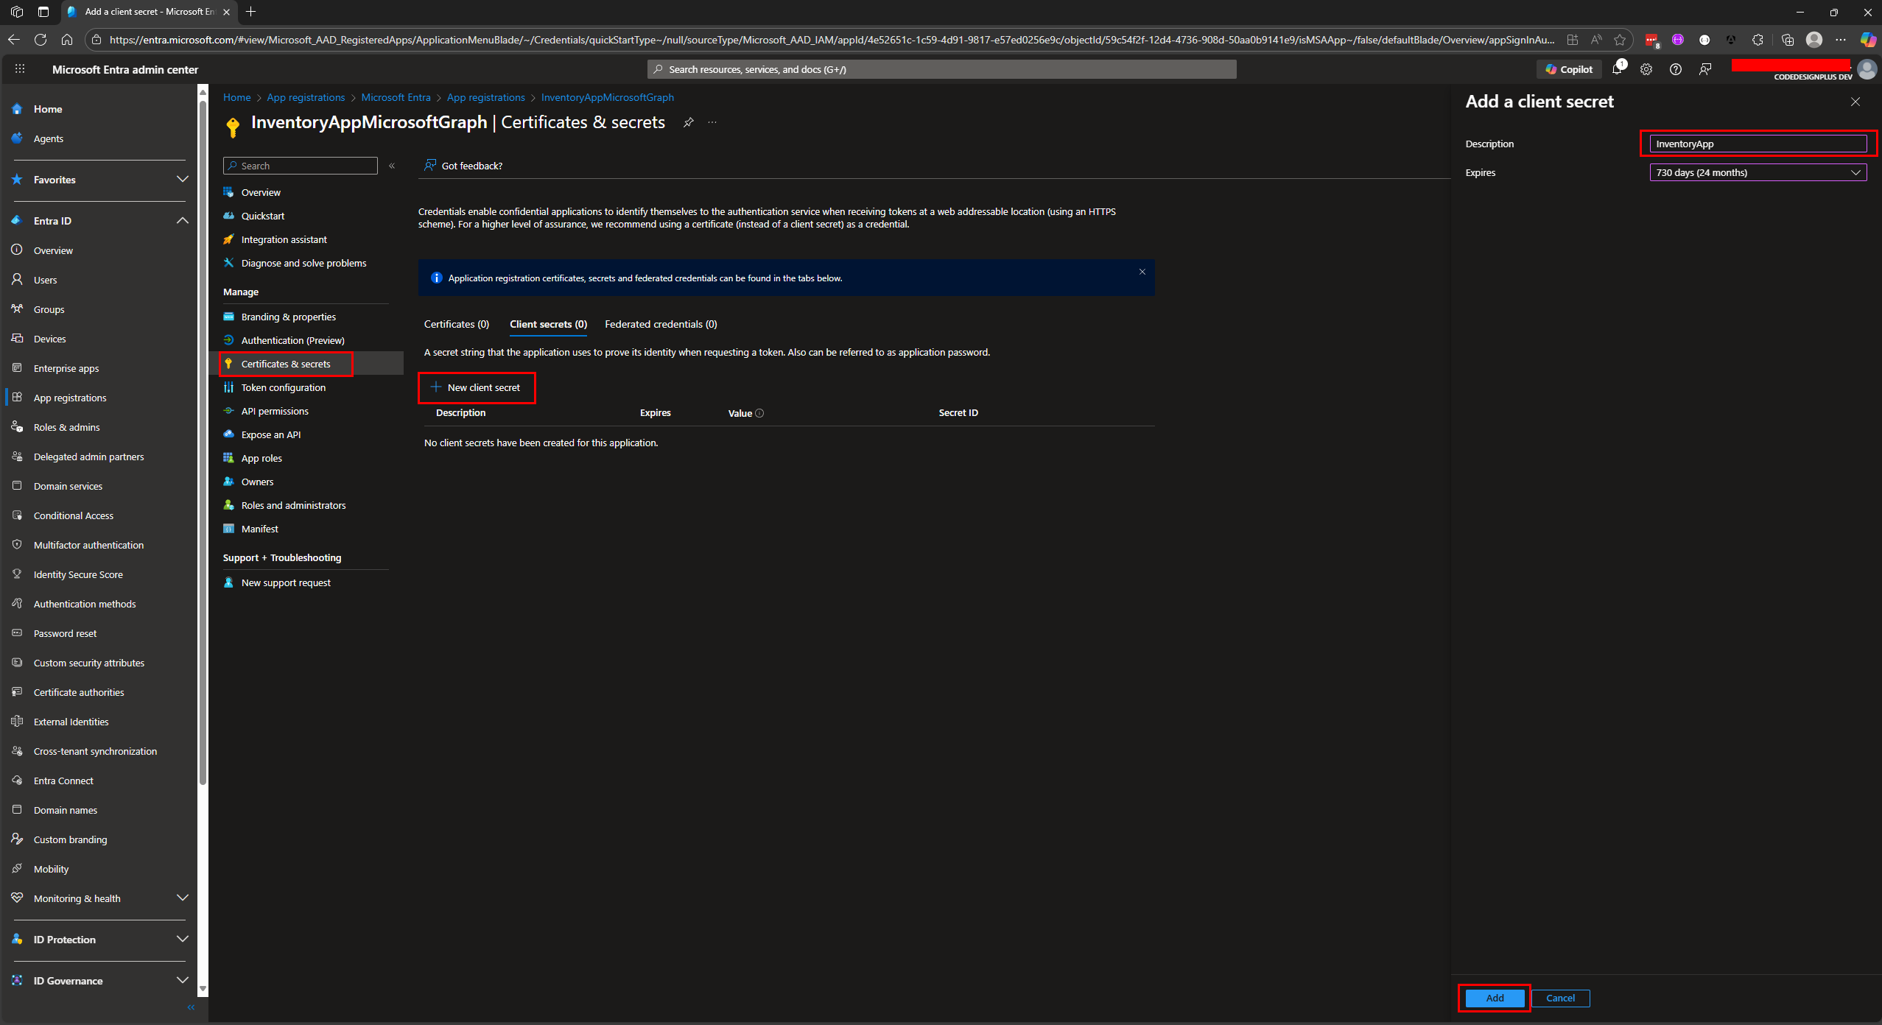Expand the Favorites section
The image size is (1882, 1025).
(x=183, y=180)
